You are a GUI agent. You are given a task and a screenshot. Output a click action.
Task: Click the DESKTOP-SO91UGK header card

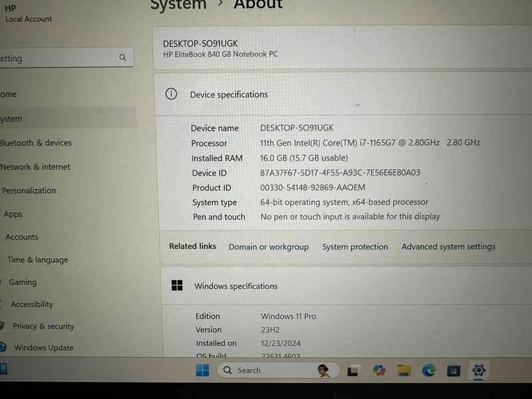coord(342,48)
